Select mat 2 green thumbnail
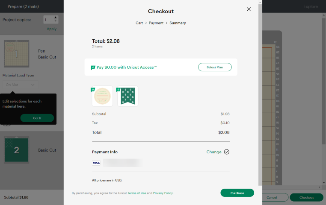Screen dimensions: 326x205 (x=17, y=149)
